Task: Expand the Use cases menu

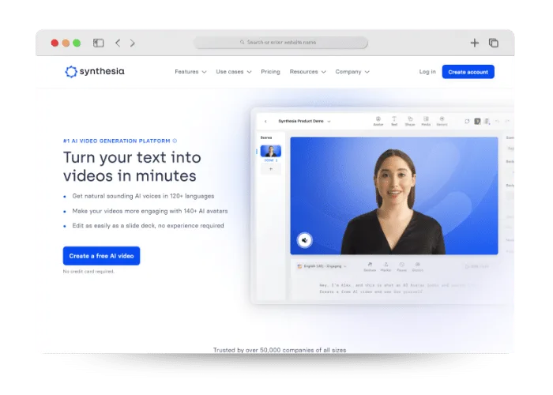Action: point(234,72)
